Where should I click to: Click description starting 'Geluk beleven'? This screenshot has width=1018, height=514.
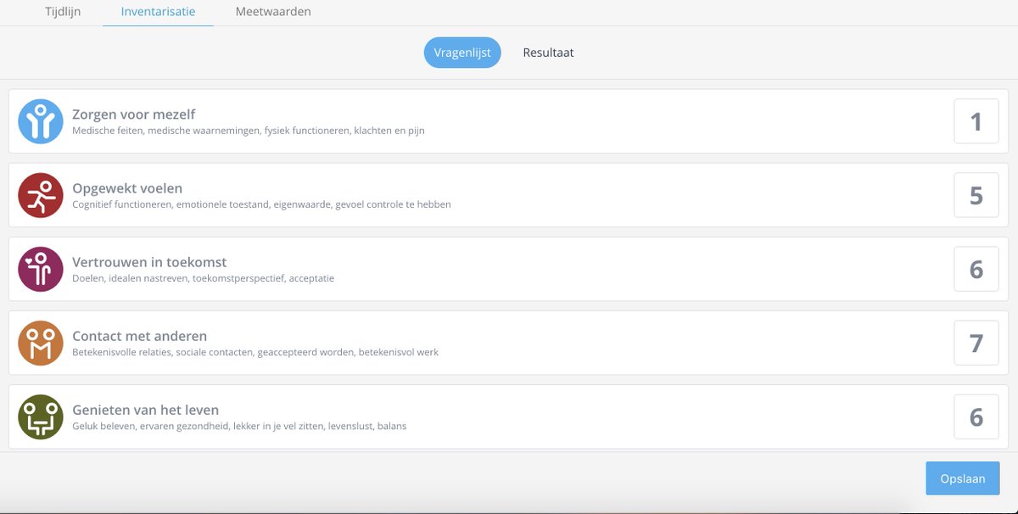pyautogui.click(x=239, y=426)
